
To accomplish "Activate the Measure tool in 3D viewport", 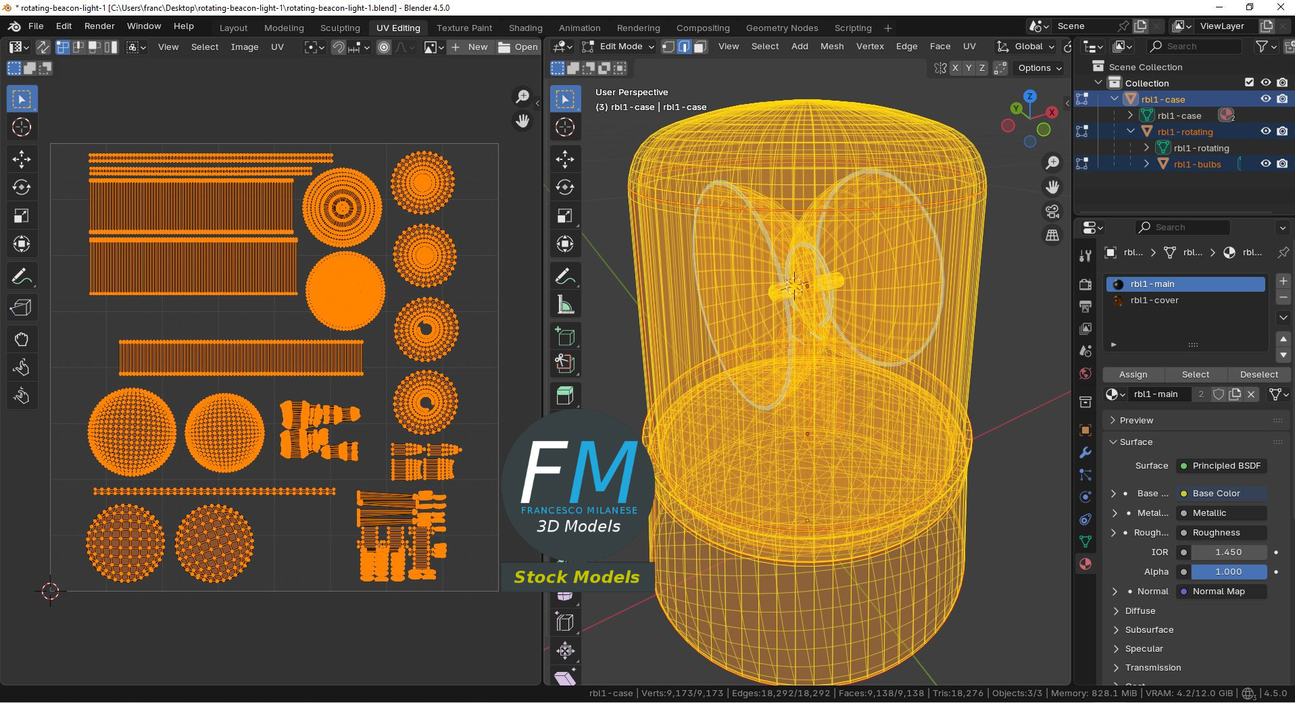I will click(565, 305).
